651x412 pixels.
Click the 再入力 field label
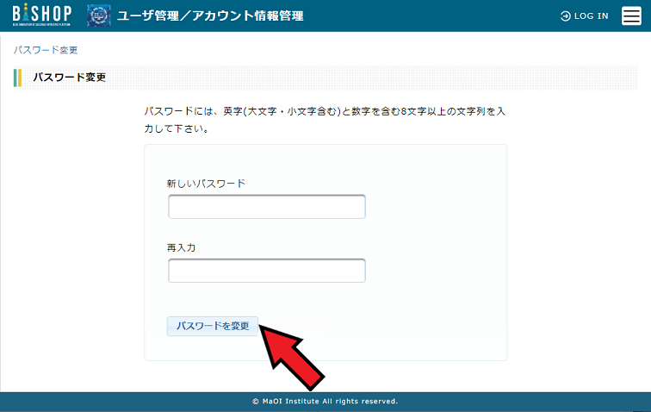(x=181, y=247)
